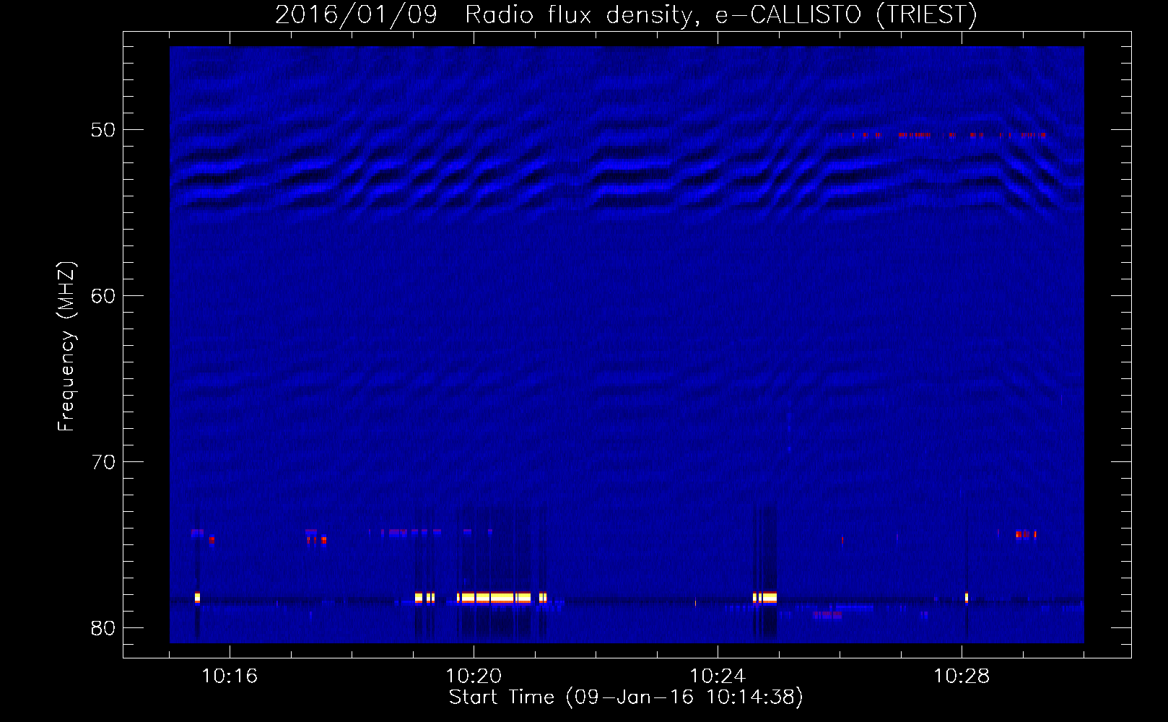Image resolution: width=1168 pixels, height=722 pixels.
Task: Click the 70 frequency tick label
Action: pyautogui.click(x=103, y=461)
